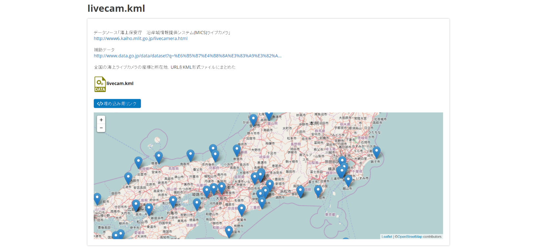Select the map pin at 金沢市

tap(253, 120)
